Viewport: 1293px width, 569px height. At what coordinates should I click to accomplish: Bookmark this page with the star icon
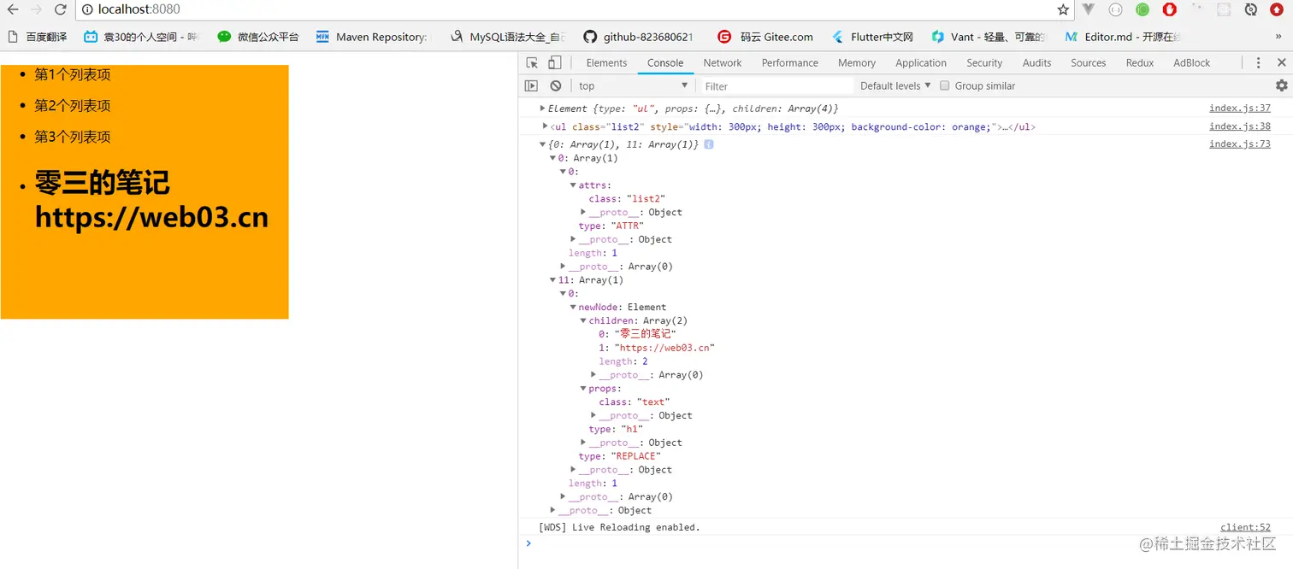coord(1063,9)
